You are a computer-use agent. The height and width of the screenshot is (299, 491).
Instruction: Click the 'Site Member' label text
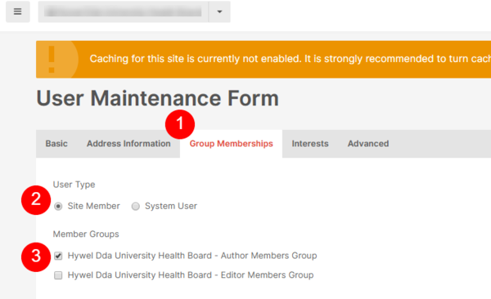click(93, 206)
